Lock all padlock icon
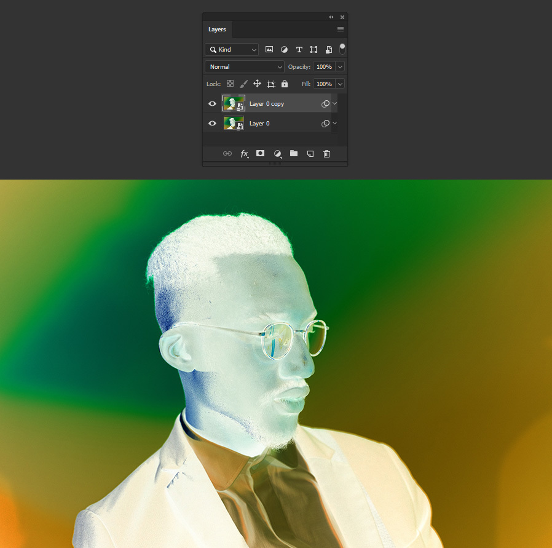Image resolution: width=552 pixels, height=548 pixels. coord(285,84)
